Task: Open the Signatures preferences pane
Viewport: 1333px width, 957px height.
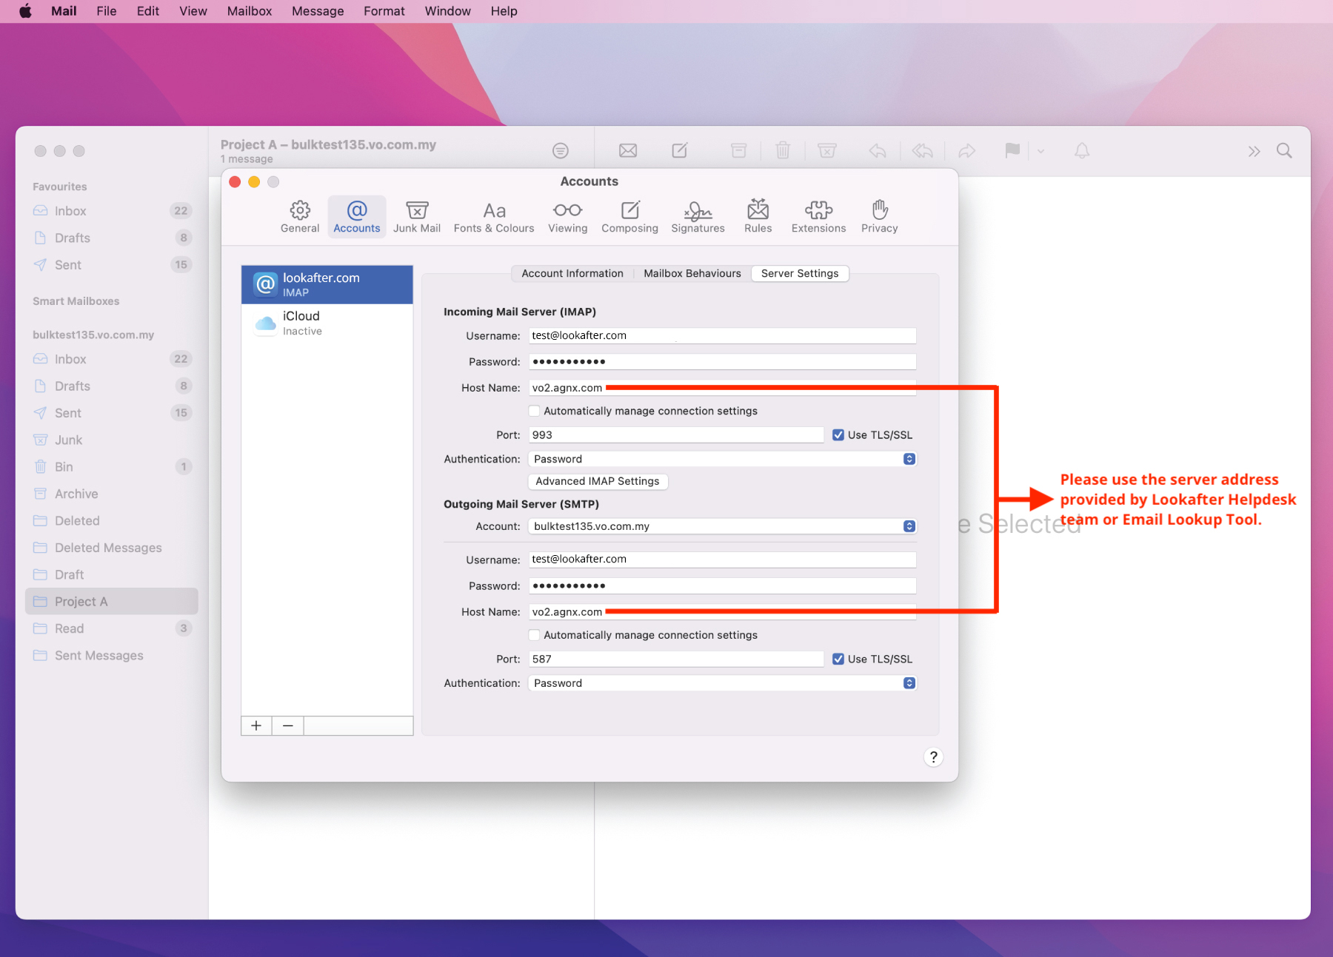Action: pos(698,217)
